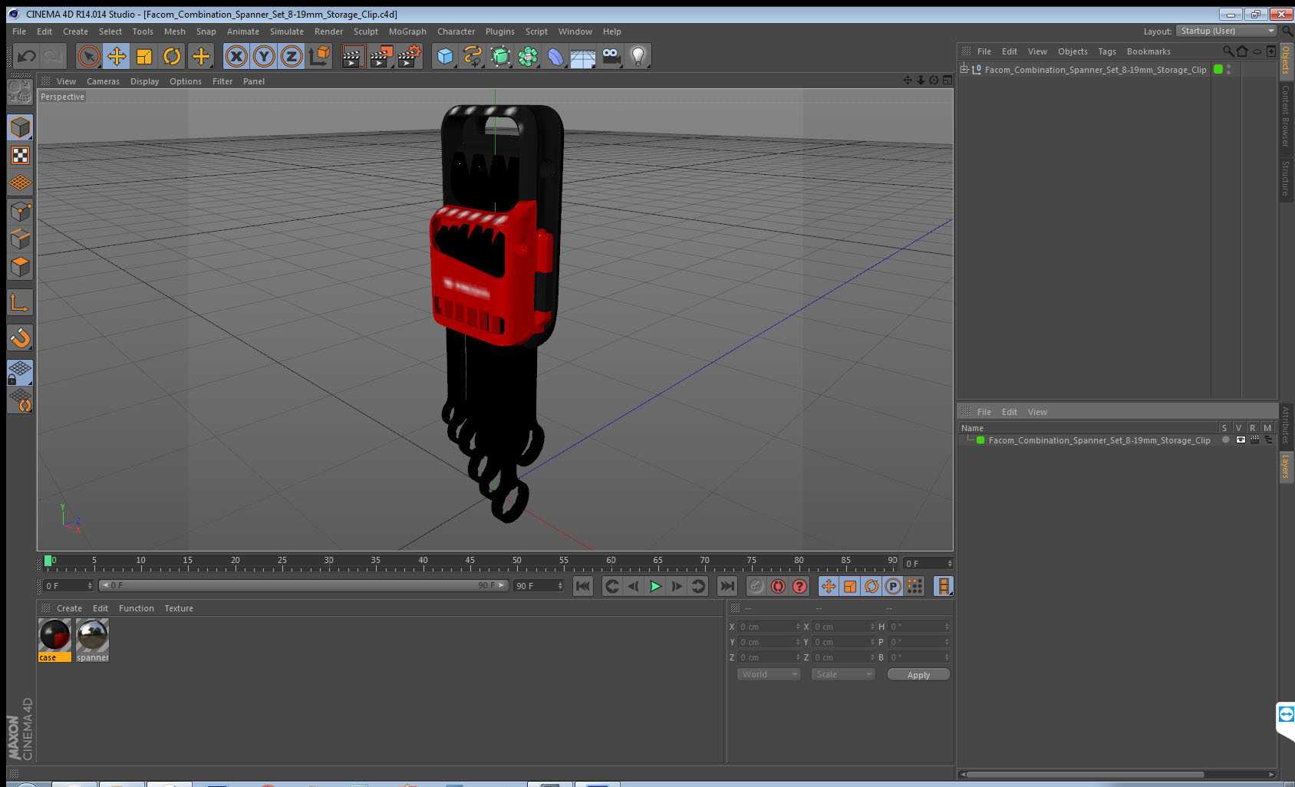Click frame 45 on the timeline ruler
Screen dimensions: 1295x787
pos(470,562)
